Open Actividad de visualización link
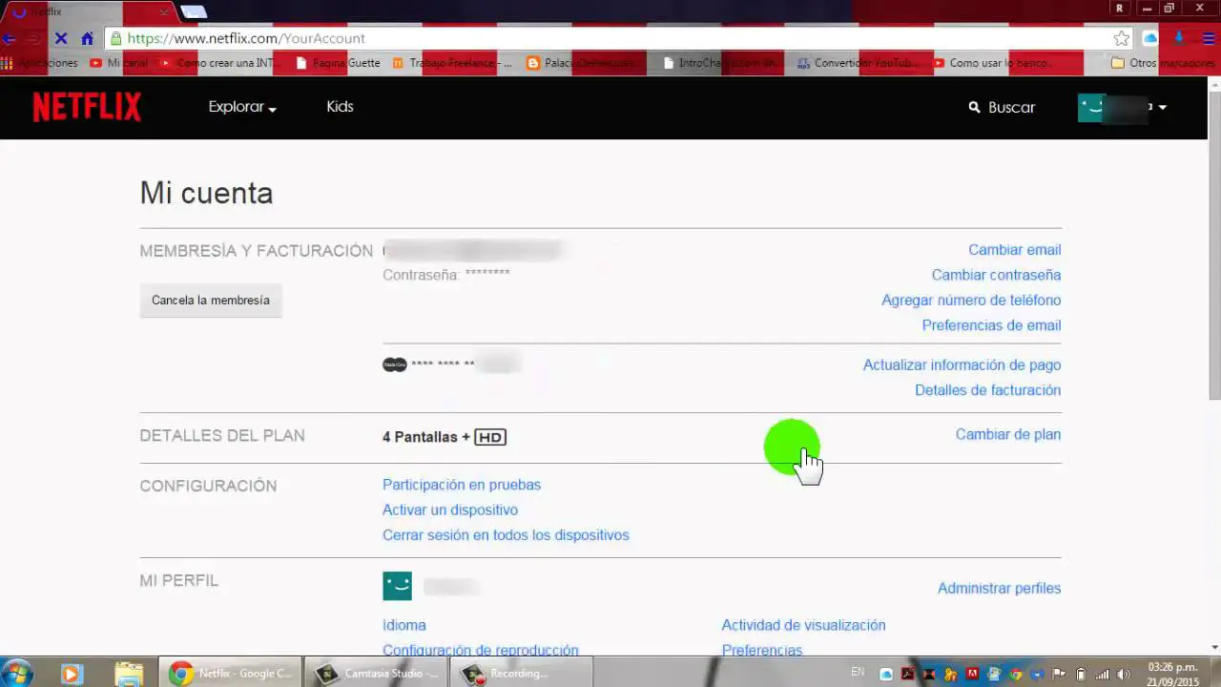This screenshot has height=687, width=1221. tap(803, 626)
